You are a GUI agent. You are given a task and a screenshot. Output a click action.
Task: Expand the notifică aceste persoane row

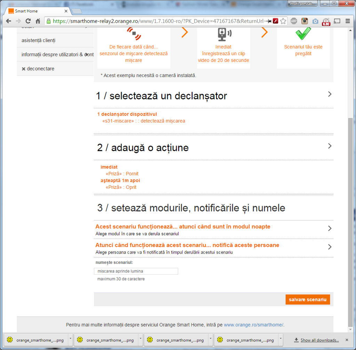[330, 247]
